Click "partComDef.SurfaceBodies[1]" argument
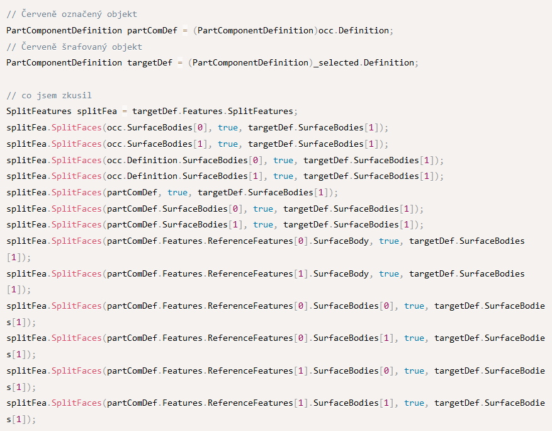 pyautogui.click(x=174, y=224)
